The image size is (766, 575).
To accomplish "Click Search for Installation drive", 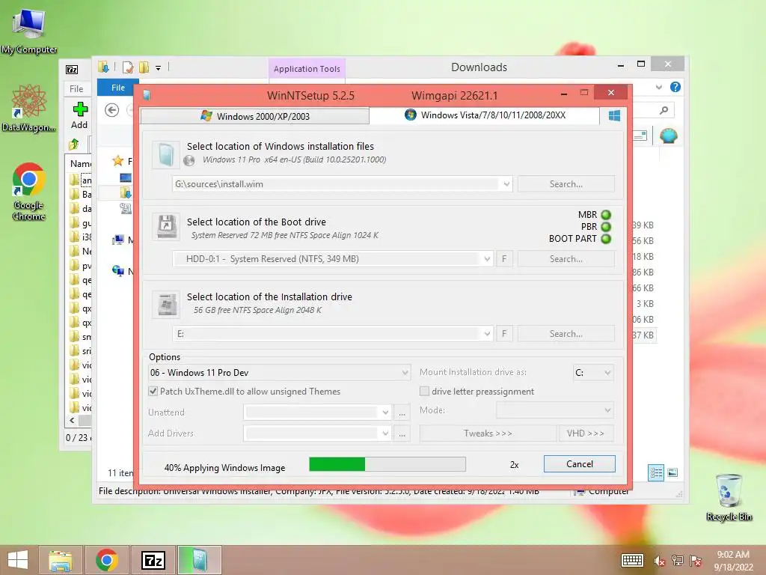I will tap(566, 334).
